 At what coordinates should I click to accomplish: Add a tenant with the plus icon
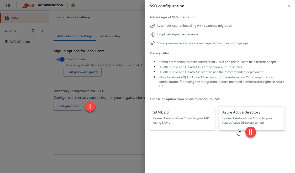click(42, 31)
